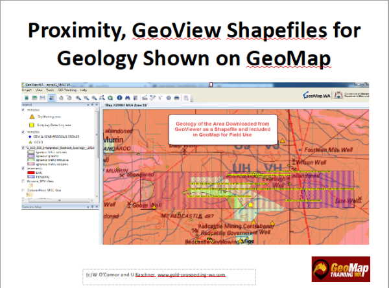Click the GeoMap Training WA logo
Image resolution: width=389 pixels, height=288 pixels.
[x=341, y=269]
